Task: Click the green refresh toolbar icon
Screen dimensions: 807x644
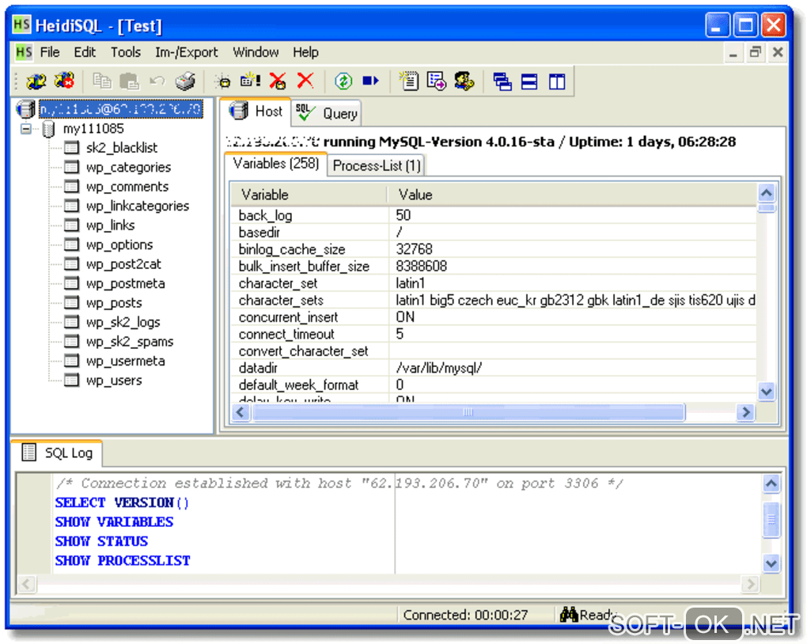Action: coord(343,81)
